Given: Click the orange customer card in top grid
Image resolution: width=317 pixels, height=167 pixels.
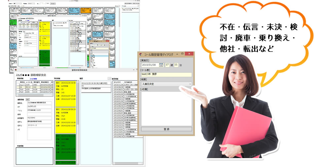Looking at the screenshot, I should pyautogui.click(x=86, y=11).
